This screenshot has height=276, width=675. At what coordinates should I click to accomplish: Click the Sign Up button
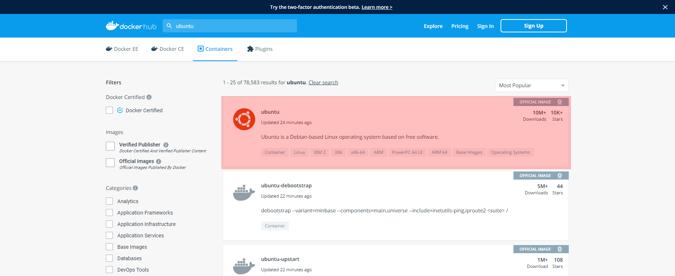pyautogui.click(x=534, y=26)
